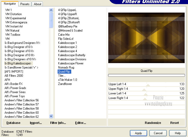Select VM Instant Art category

[14, 26]
